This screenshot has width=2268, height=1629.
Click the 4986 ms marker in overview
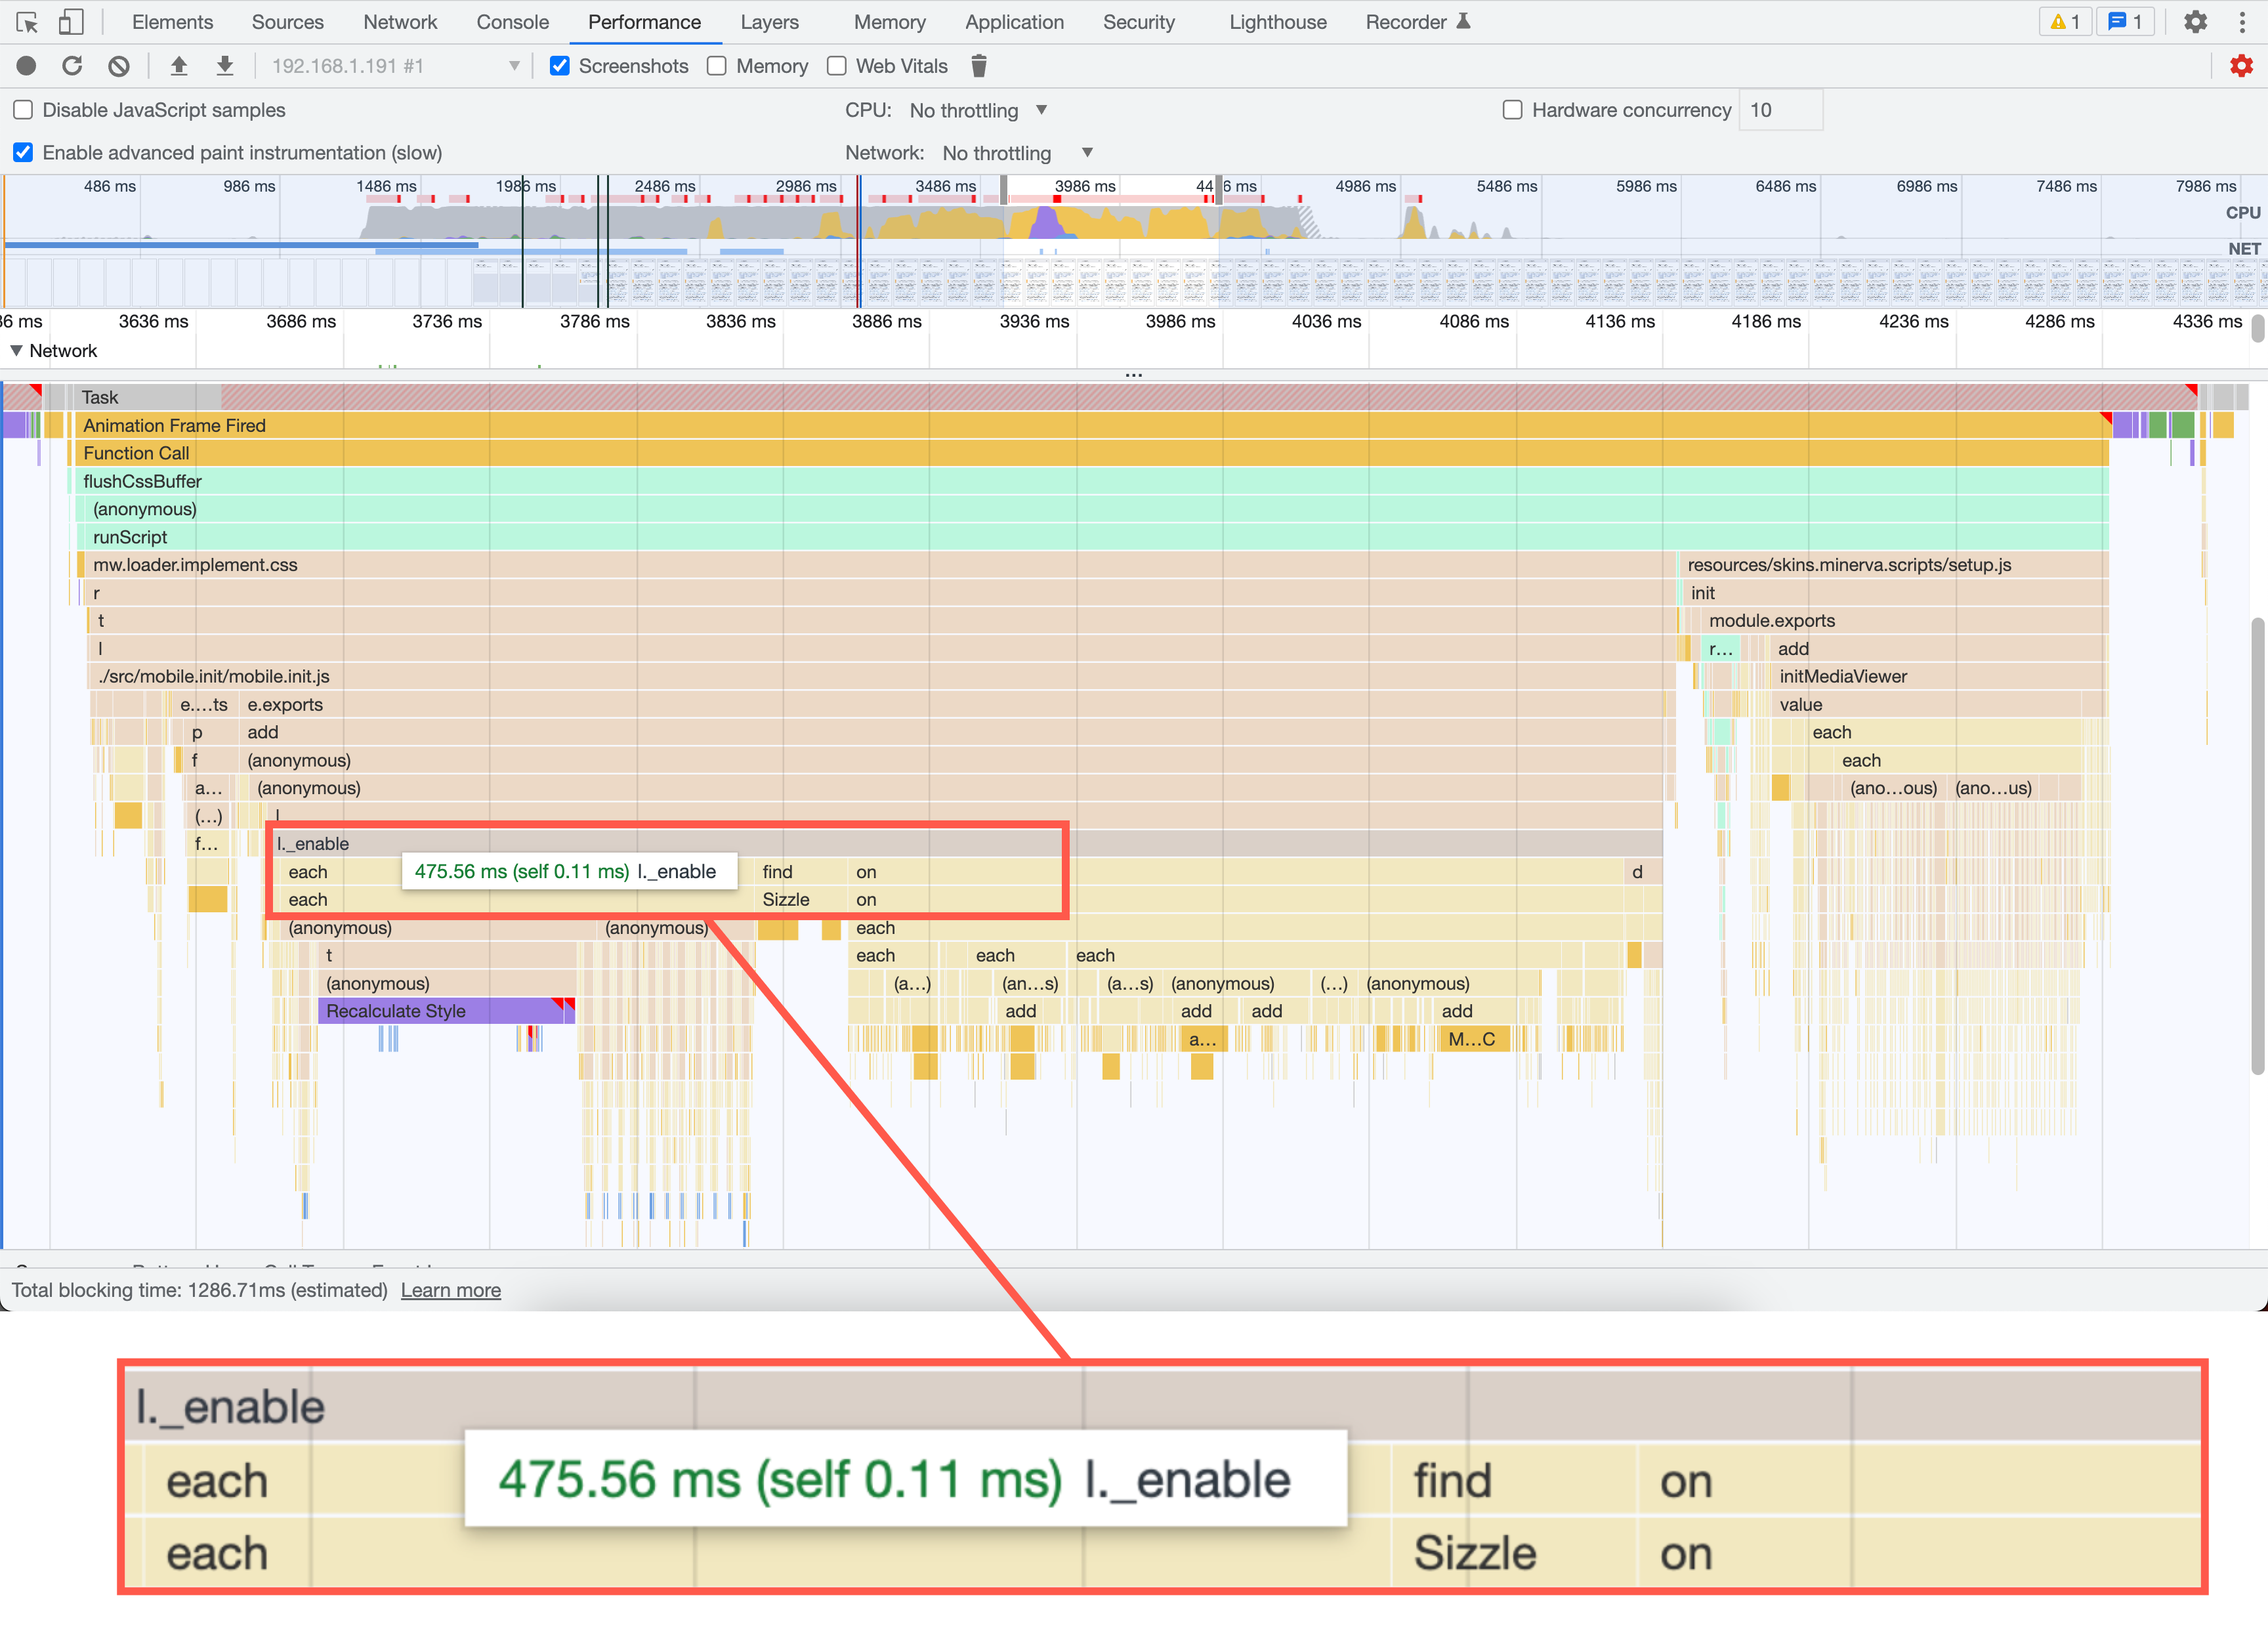(x=1365, y=186)
